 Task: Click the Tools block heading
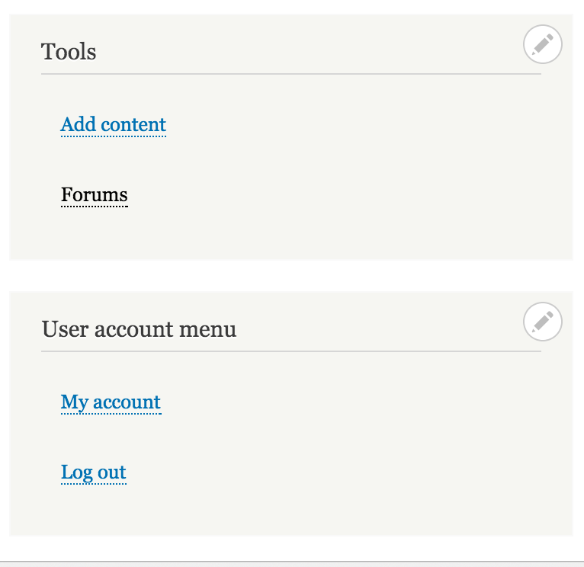[69, 51]
